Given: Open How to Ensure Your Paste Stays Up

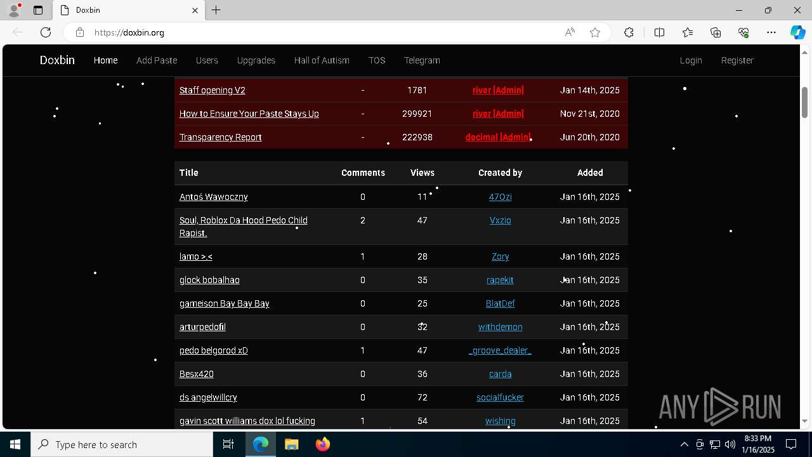Looking at the screenshot, I should click(x=249, y=114).
